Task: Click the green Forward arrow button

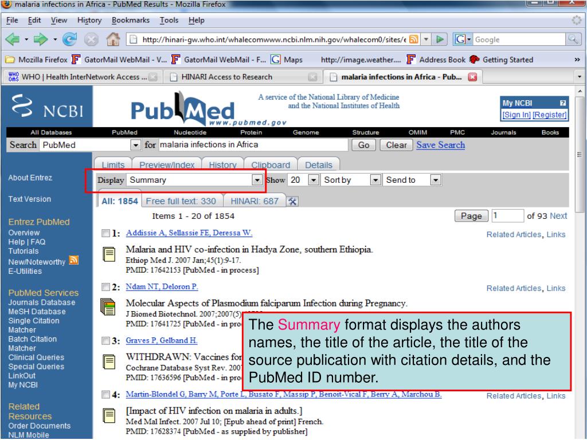Action: (x=41, y=39)
